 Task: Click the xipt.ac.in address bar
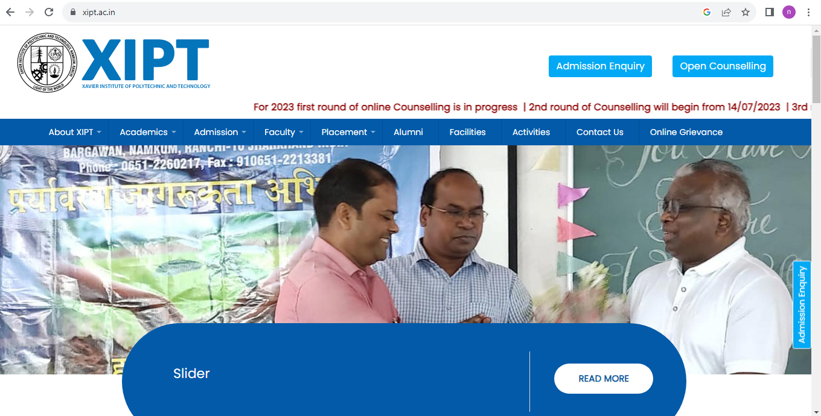click(x=386, y=12)
